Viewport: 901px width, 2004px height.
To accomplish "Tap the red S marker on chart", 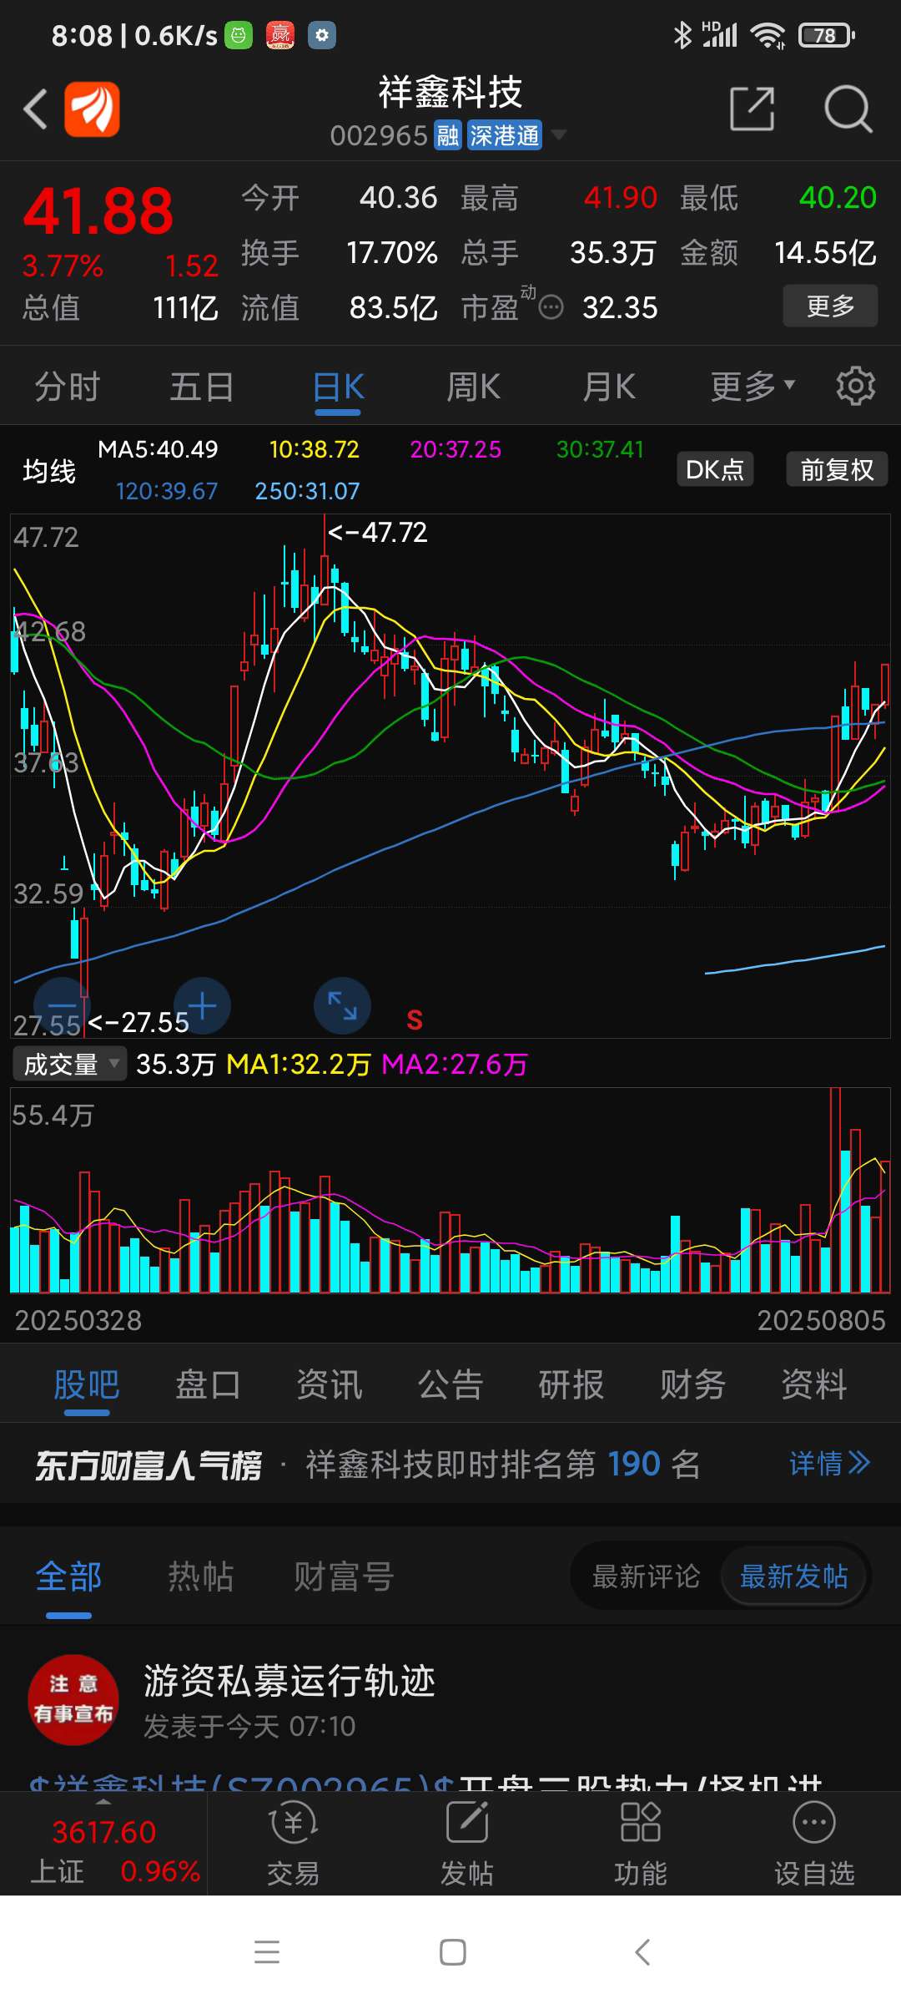I will (x=415, y=1020).
